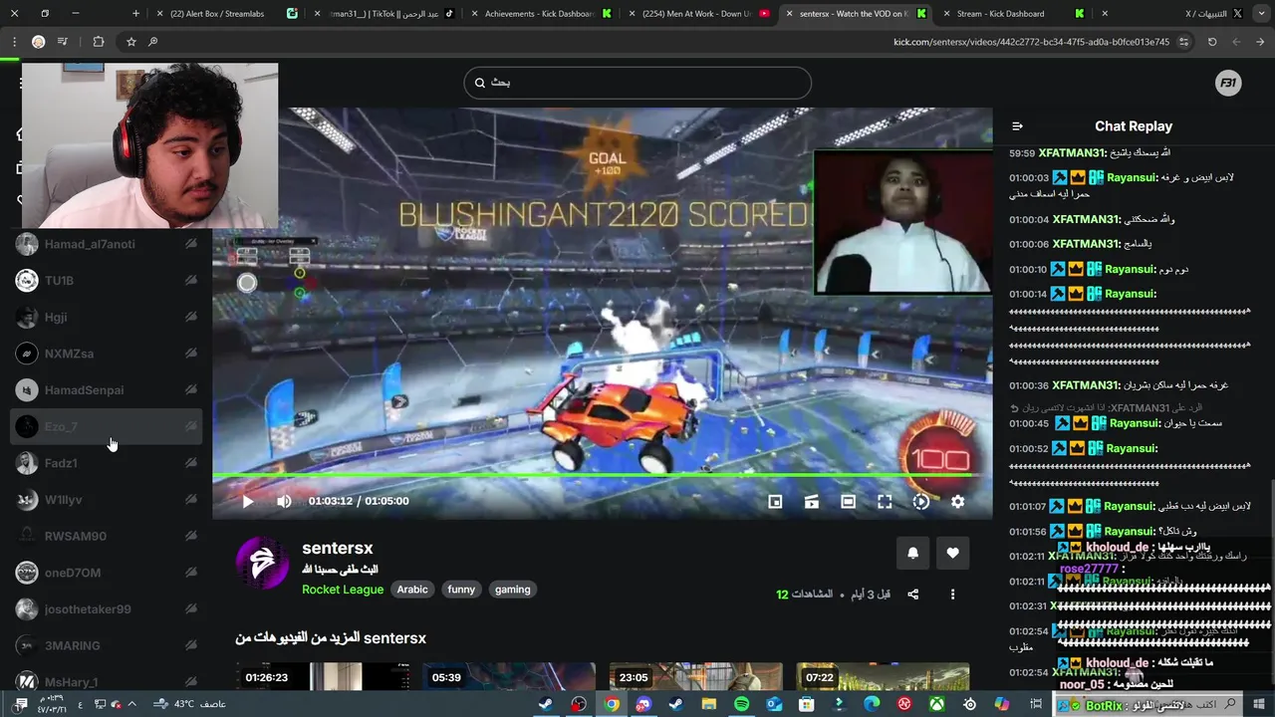The width and height of the screenshot is (1275, 717).
Task: Open RWSAM90 channel in sidebar
Action: click(x=107, y=536)
